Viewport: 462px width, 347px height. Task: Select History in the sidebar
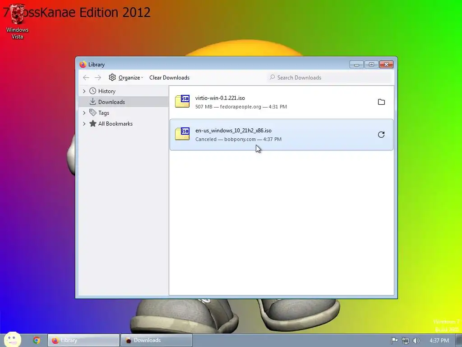click(124, 91)
